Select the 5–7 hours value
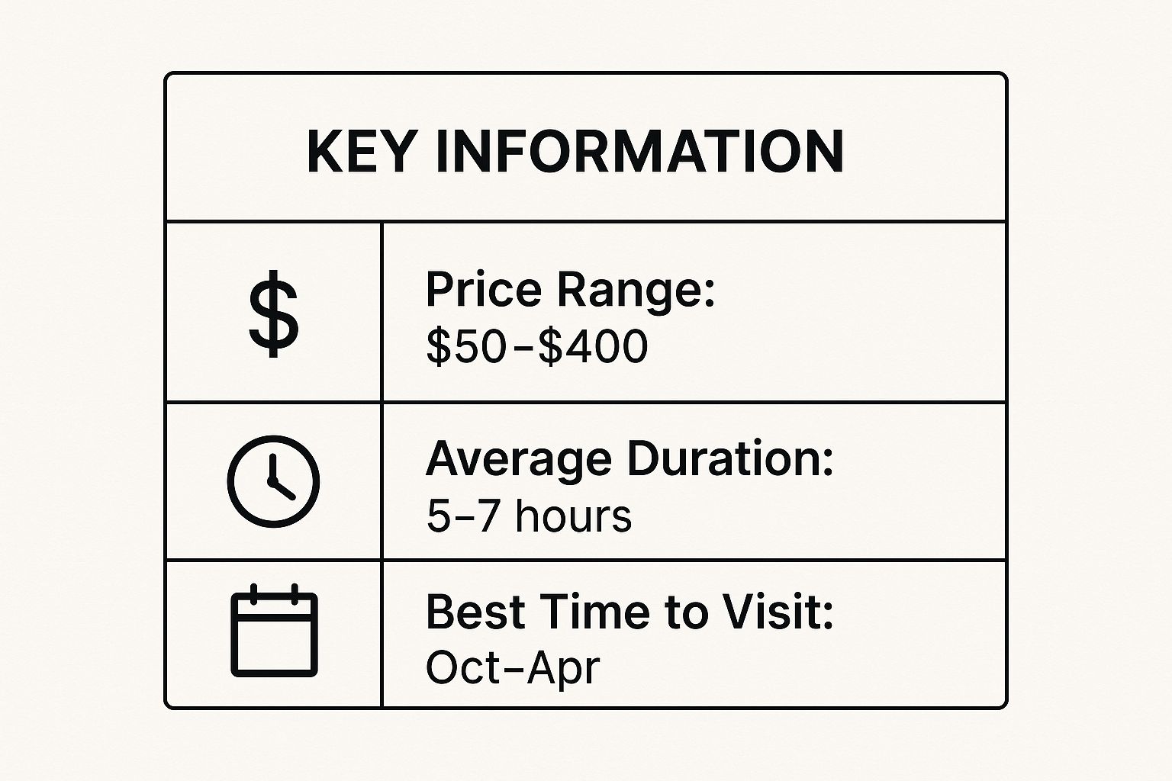 [529, 516]
